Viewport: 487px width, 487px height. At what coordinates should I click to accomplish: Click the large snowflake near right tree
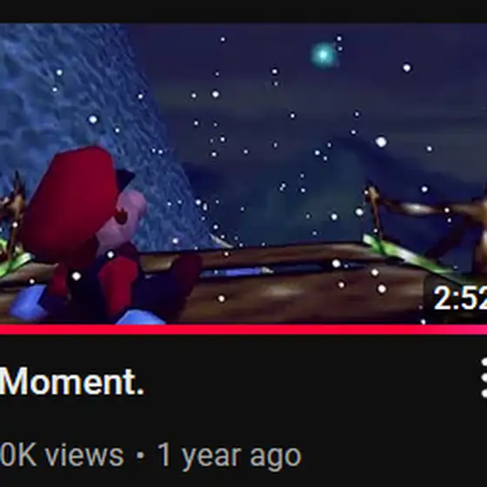(x=381, y=142)
